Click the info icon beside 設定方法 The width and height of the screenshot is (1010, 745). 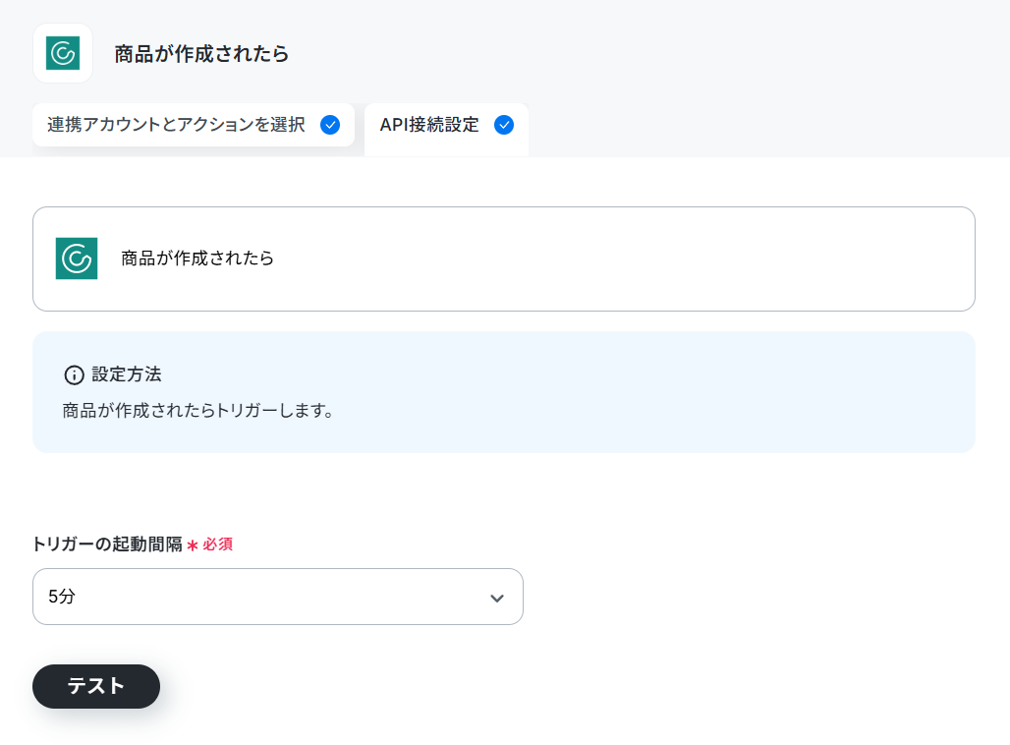pyautogui.click(x=74, y=375)
